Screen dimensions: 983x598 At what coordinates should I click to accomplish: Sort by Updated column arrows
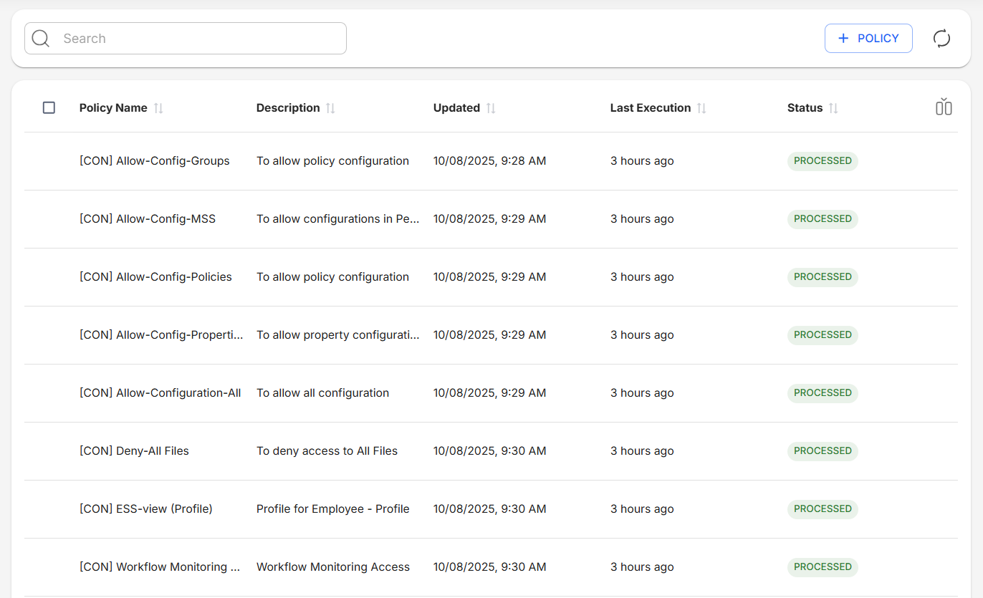pos(491,108)
